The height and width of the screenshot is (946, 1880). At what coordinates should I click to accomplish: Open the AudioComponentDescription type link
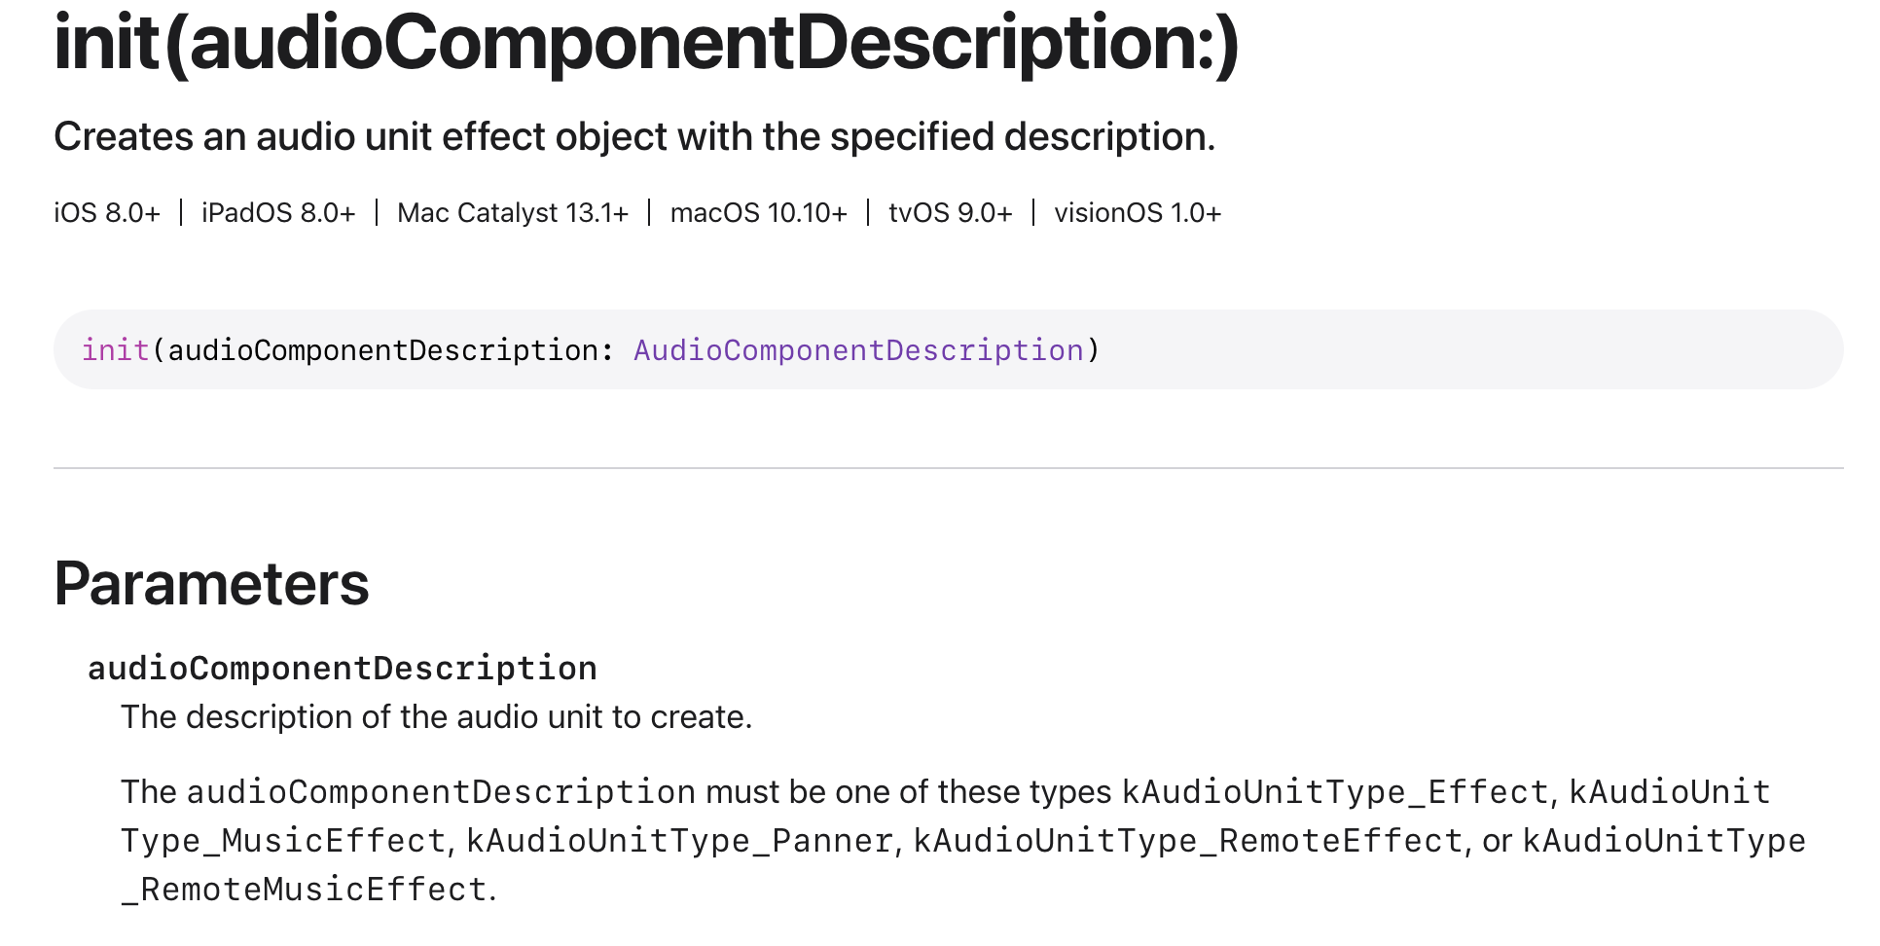(857, 350)
